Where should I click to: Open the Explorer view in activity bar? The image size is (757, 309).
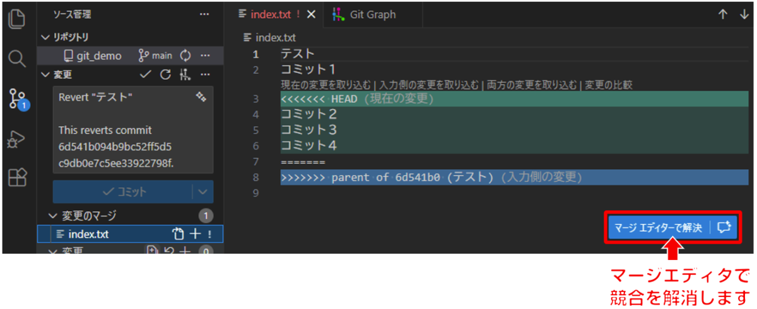tap(17, 19)
